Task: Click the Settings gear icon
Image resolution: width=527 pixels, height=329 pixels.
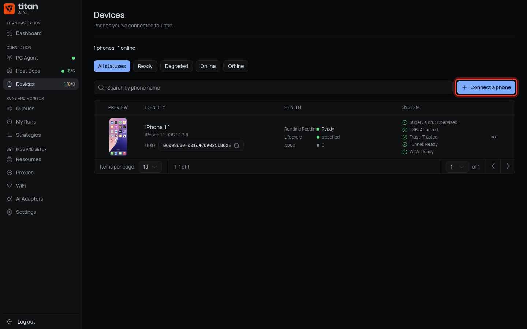Action: [x=10, y=212]
